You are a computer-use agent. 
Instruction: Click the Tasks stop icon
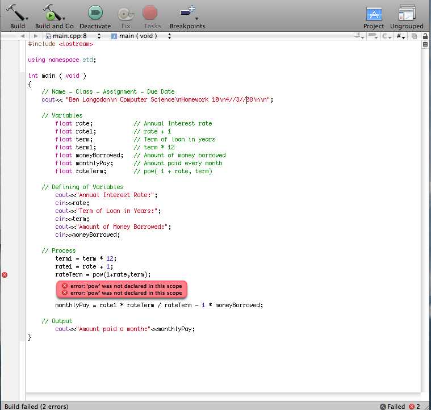pyautogui.click(x=150, y=13)
